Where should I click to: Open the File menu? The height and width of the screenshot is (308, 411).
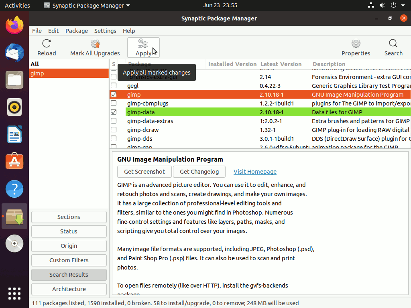[37, 30]
